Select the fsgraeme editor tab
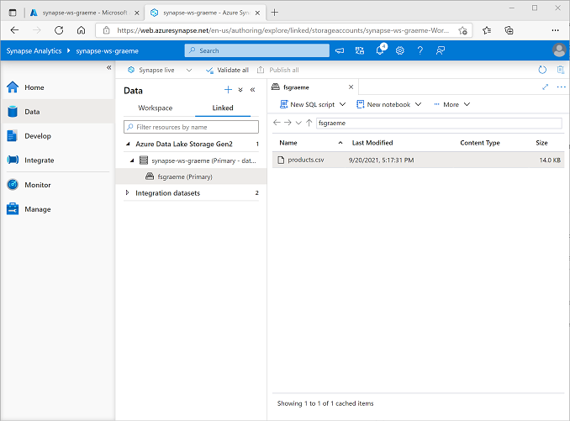This screenshot has width=570, height=421. (x=296, y=87)
